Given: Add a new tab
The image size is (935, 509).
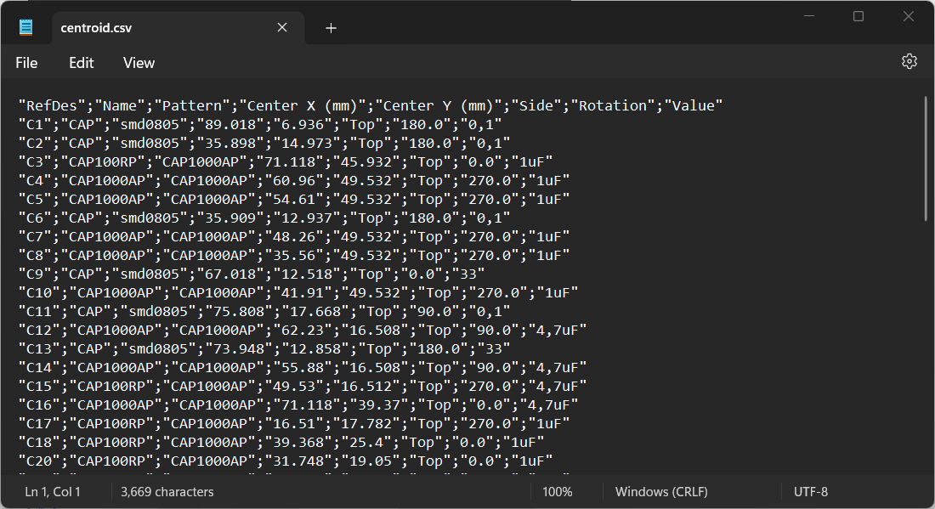Looking at the screenshot, I should coord(331,28).
